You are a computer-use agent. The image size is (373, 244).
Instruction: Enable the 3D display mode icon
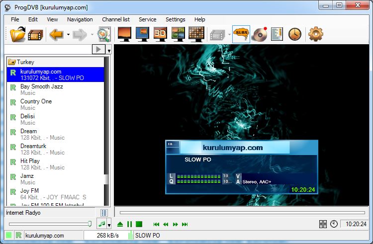pyautogui.click(x=160, y=34)
